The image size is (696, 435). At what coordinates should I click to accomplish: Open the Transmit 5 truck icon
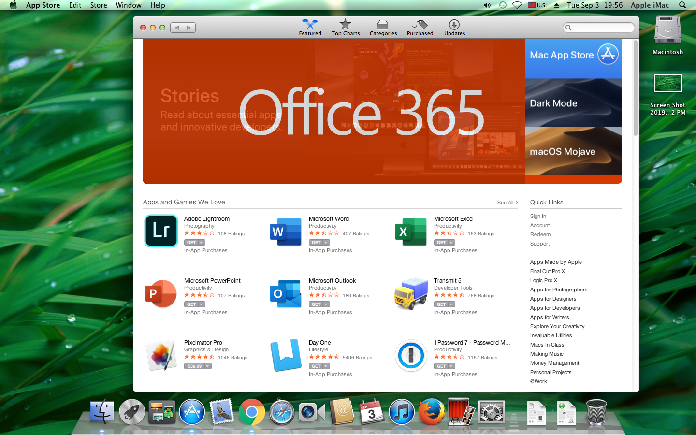411,293
